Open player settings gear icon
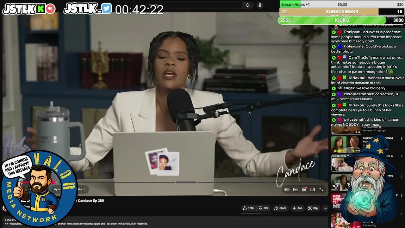Image resolution: width=405 pixels, height=228 pixels. point(304,189)
